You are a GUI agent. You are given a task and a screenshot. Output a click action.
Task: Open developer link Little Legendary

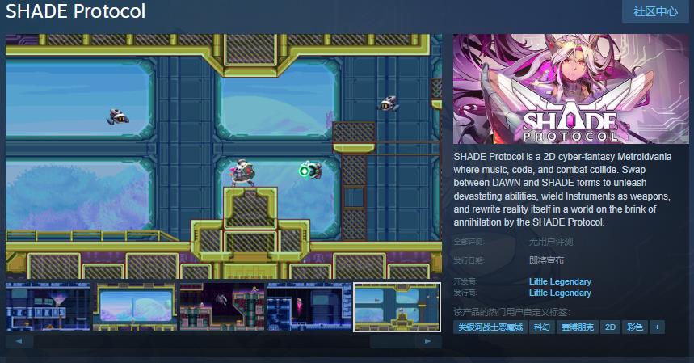coord(559,281)
